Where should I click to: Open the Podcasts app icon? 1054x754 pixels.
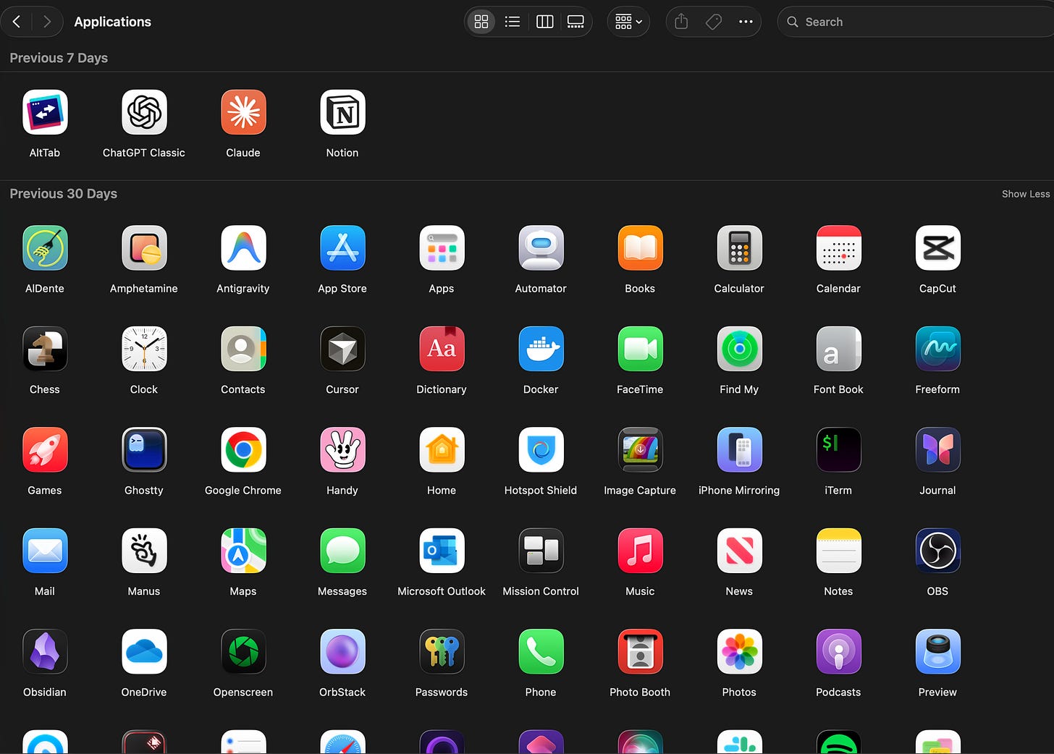tap(838, 651)
